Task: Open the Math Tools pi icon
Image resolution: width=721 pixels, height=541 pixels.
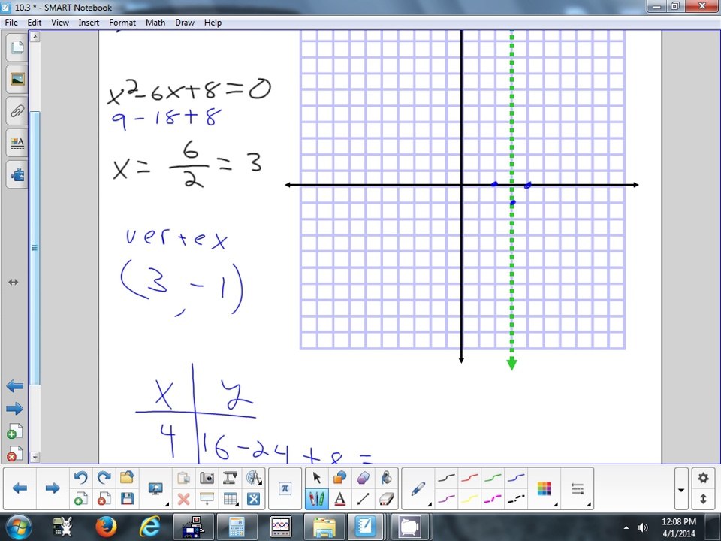Action: pyautogui.click(x=285, y=488)
